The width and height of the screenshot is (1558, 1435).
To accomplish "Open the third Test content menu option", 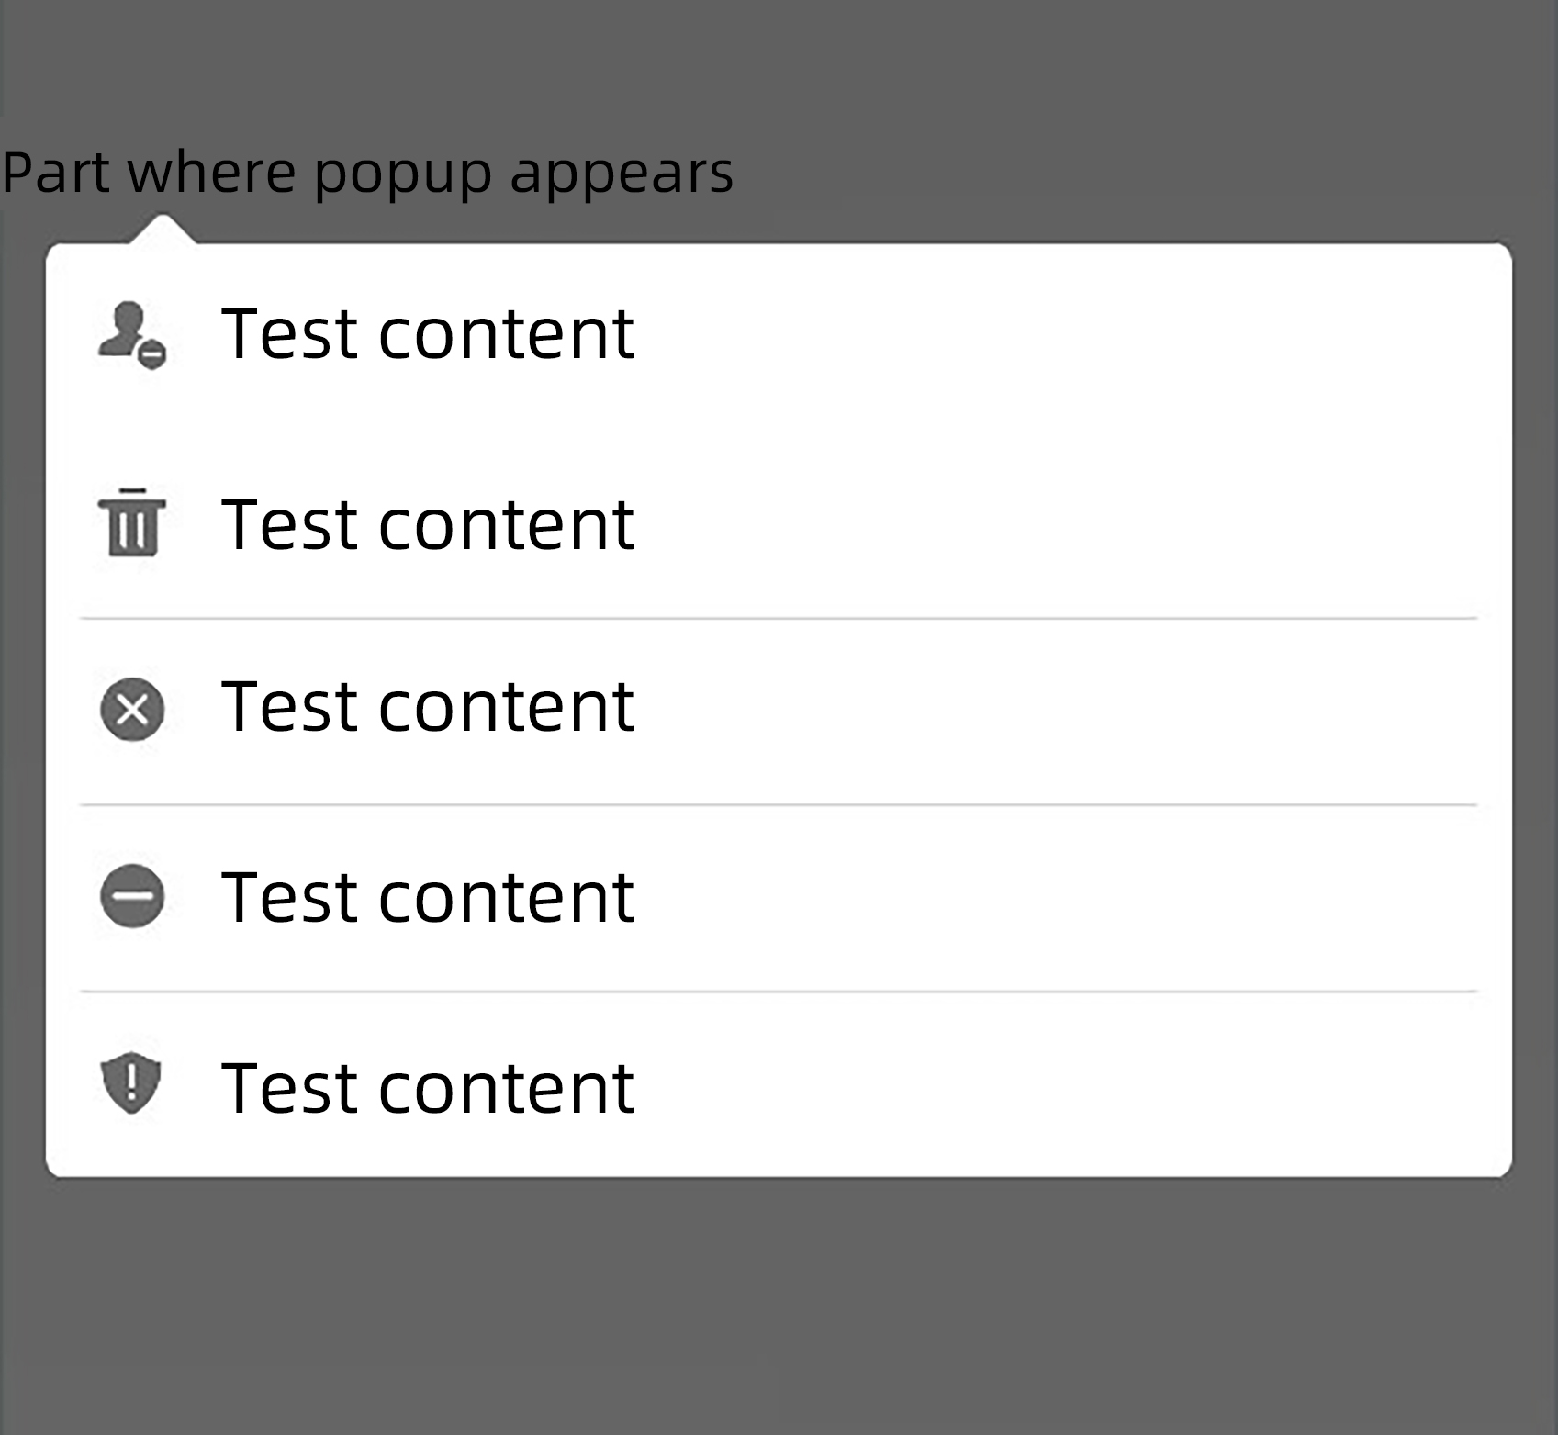I will (x=428, y=709).
